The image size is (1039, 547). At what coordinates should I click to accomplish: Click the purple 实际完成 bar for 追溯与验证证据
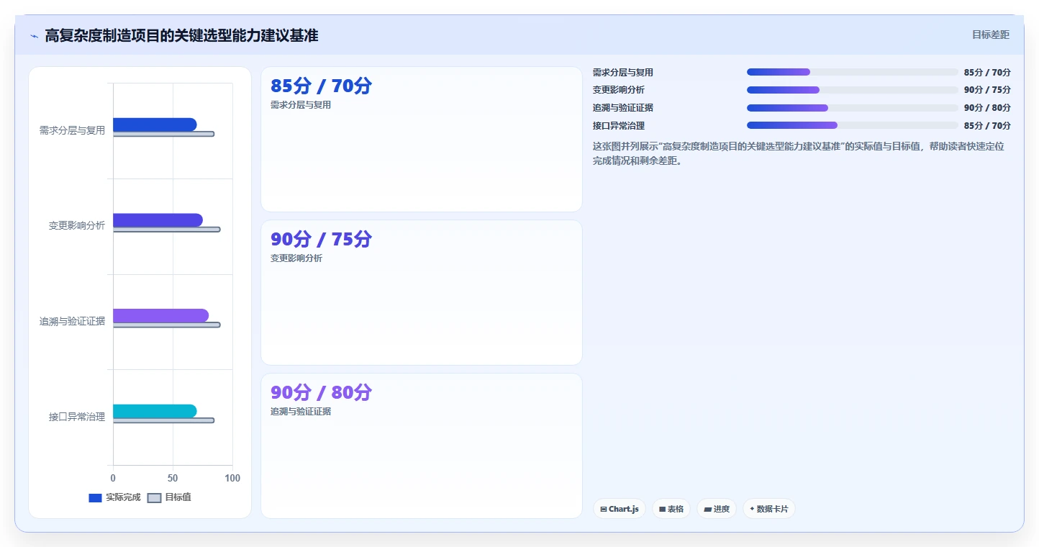point(160,315)
